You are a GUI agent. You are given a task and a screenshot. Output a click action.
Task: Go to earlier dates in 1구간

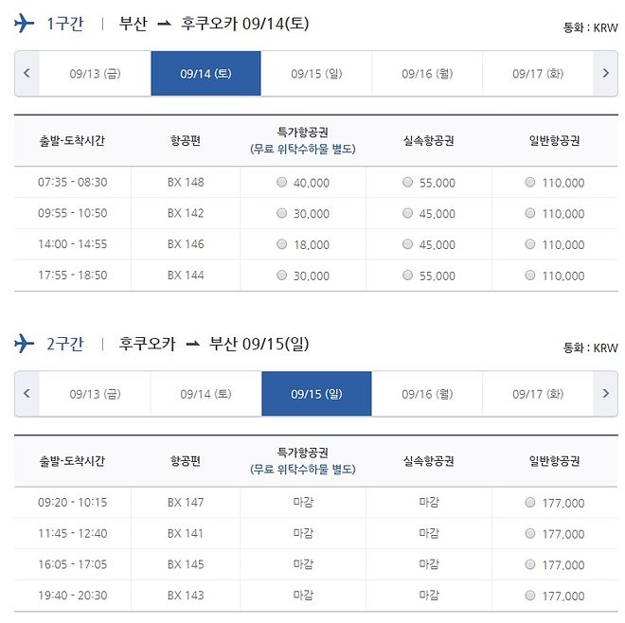coord(27,74)
